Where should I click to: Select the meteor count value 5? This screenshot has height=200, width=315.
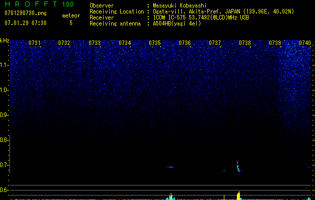[71, 23]
